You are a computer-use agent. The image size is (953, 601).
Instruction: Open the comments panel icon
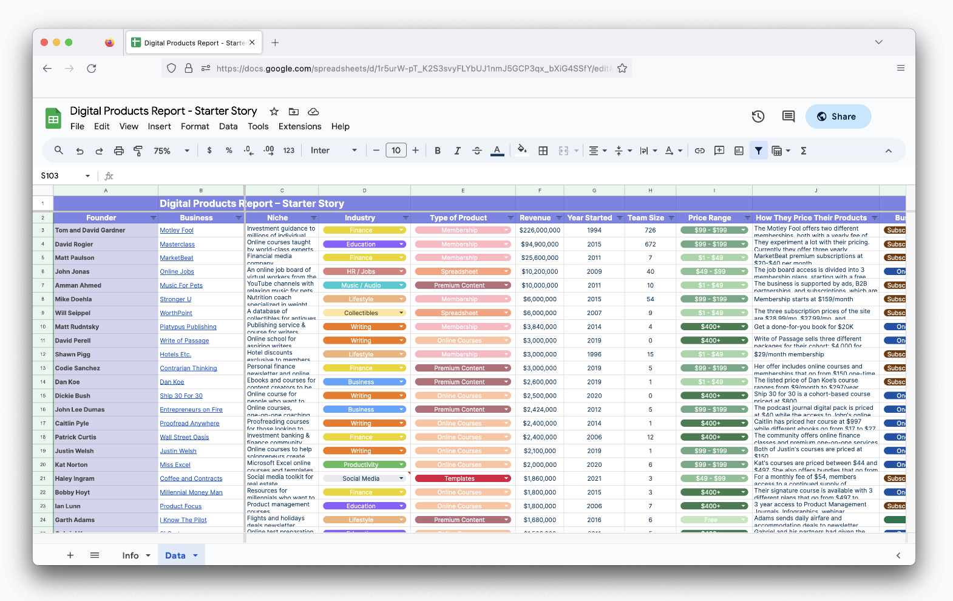(x=789, y=117)
